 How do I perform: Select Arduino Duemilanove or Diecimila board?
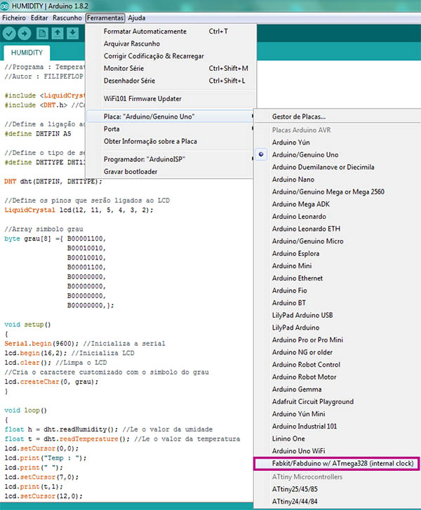pos(337,167)
